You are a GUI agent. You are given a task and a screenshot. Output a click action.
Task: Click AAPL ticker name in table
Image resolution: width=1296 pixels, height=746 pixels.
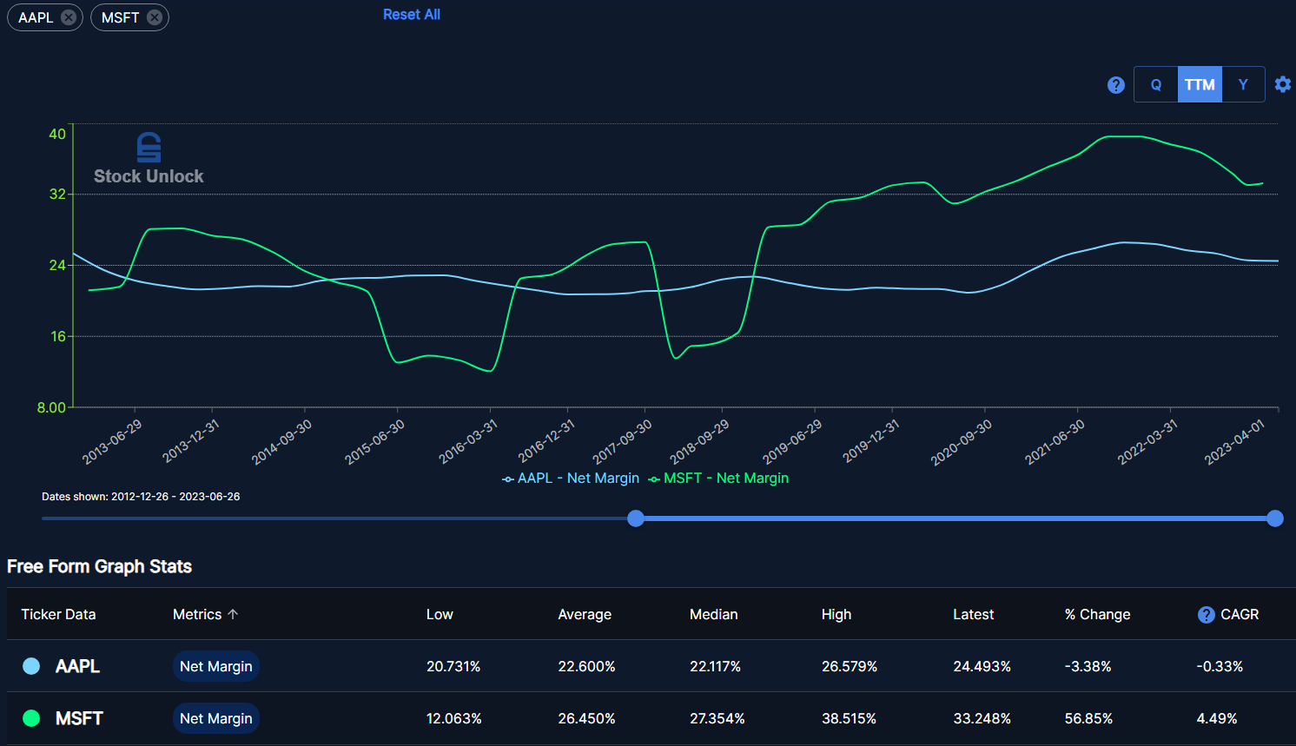(x=77, y=666)
